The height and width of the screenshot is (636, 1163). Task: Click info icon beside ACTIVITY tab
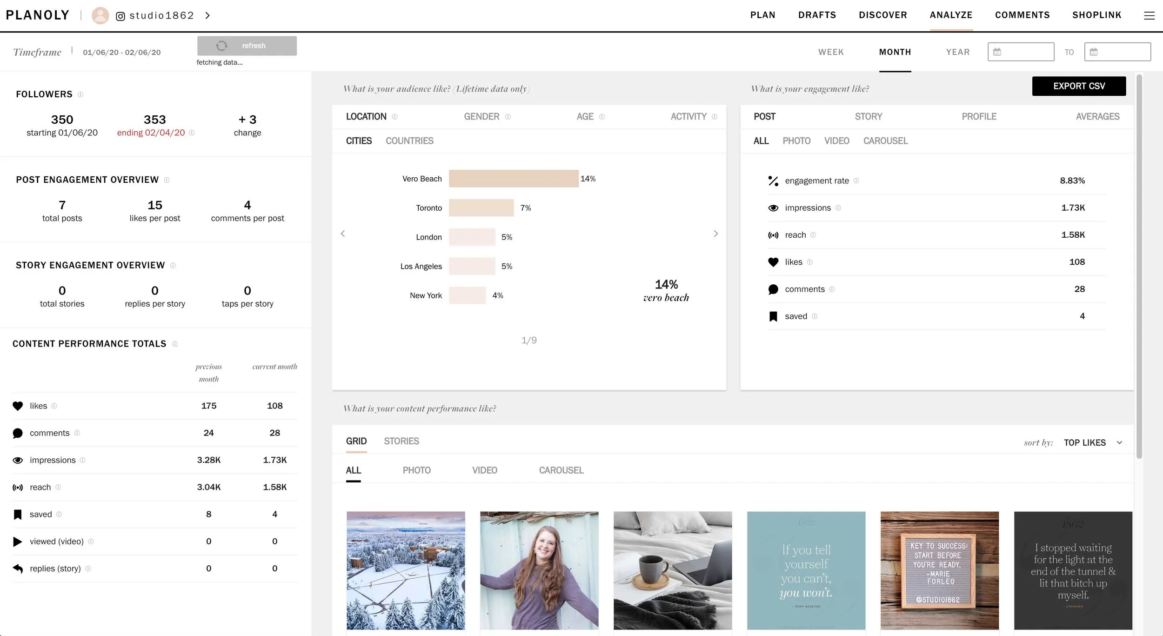pyautogui.click(x=715, y=117)
